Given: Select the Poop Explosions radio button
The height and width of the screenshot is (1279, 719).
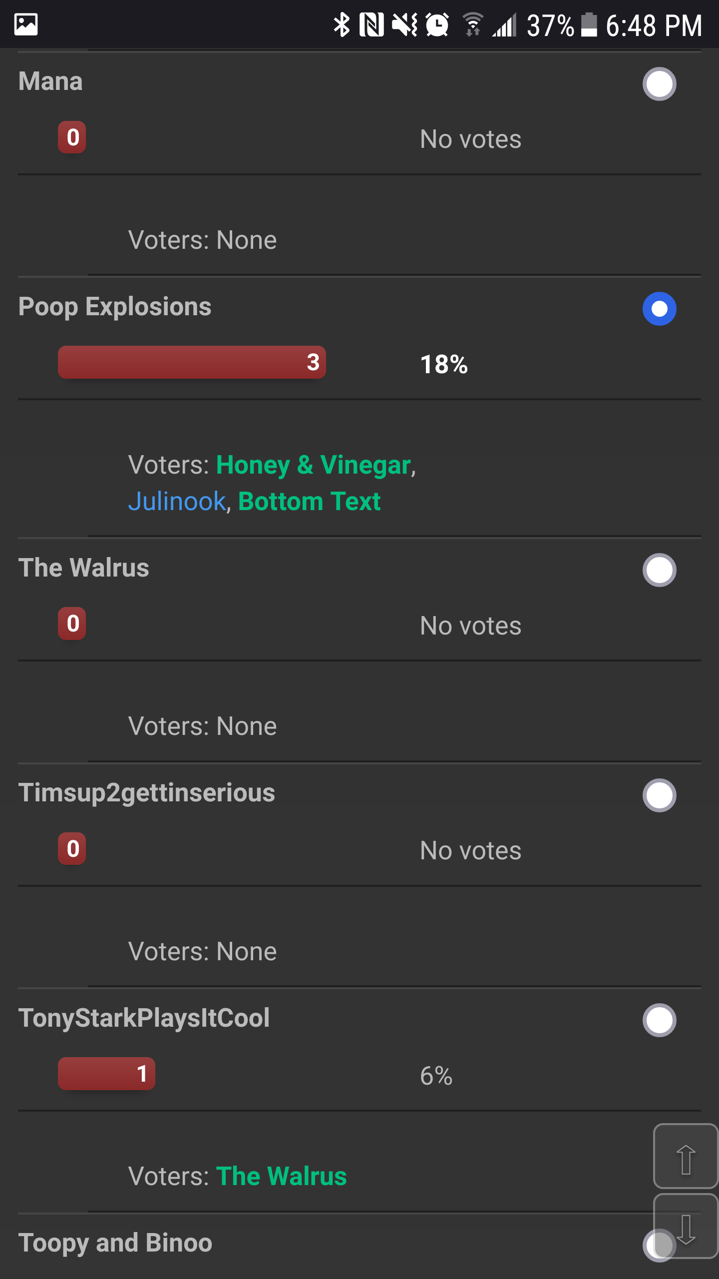Looking at the screenshot, I should tap(660, 309).
